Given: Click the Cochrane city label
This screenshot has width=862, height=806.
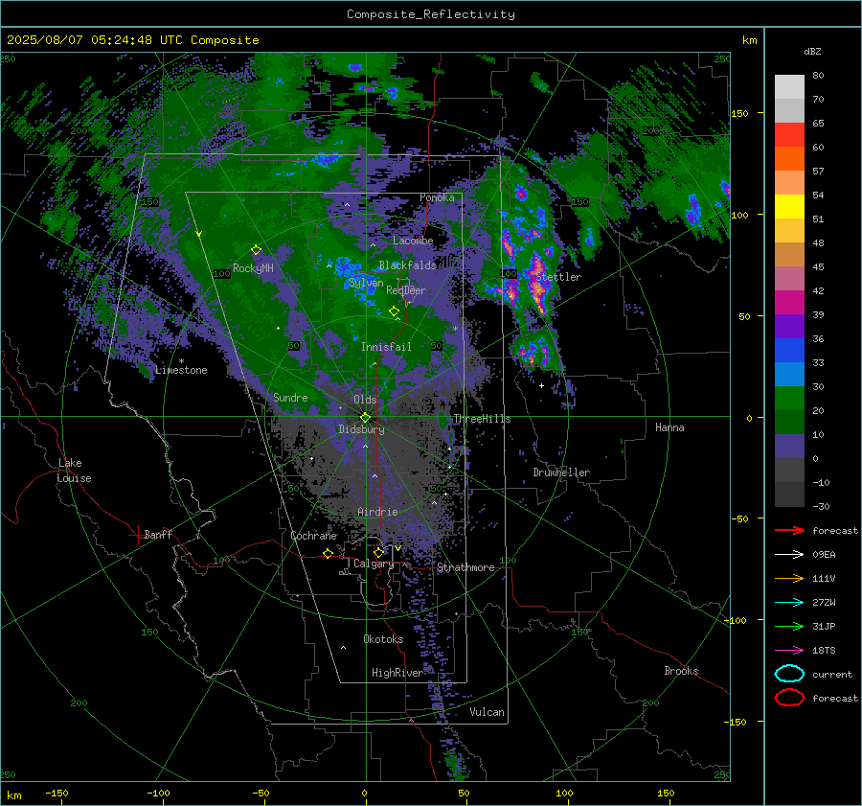Looking at the screenshot, I should [313, 536].
